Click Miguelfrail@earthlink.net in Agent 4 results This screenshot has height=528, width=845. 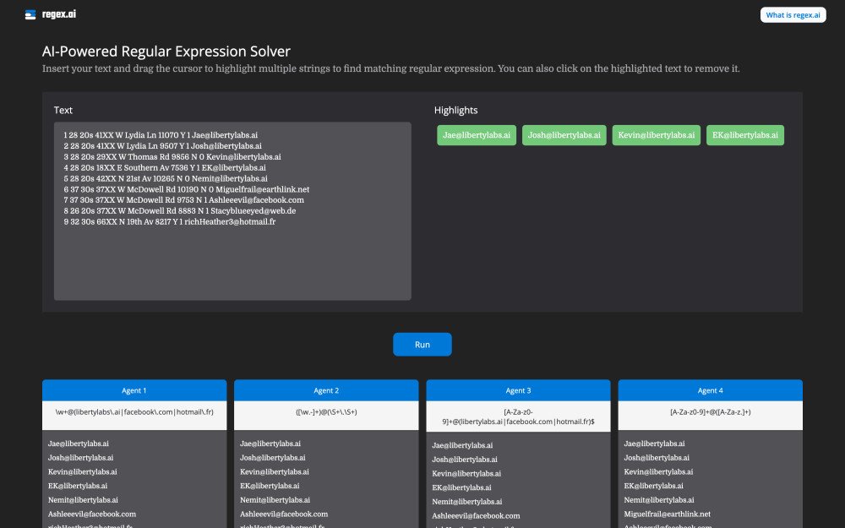coord(668,514)
